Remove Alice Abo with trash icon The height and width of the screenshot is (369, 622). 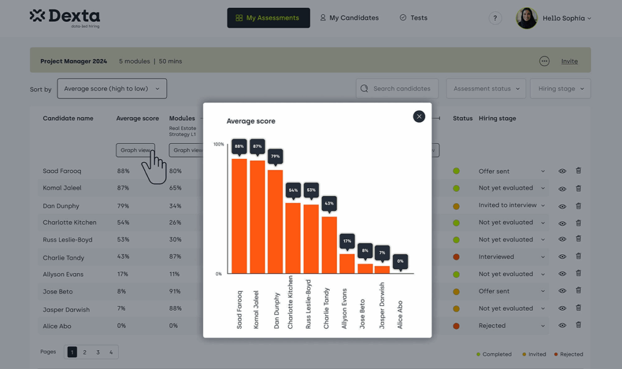(x=578, y=325)
